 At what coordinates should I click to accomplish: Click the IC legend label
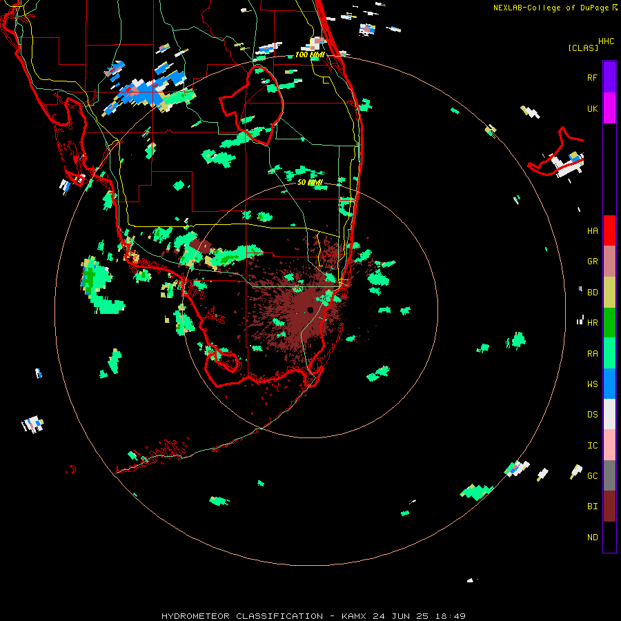coord(592,446)
